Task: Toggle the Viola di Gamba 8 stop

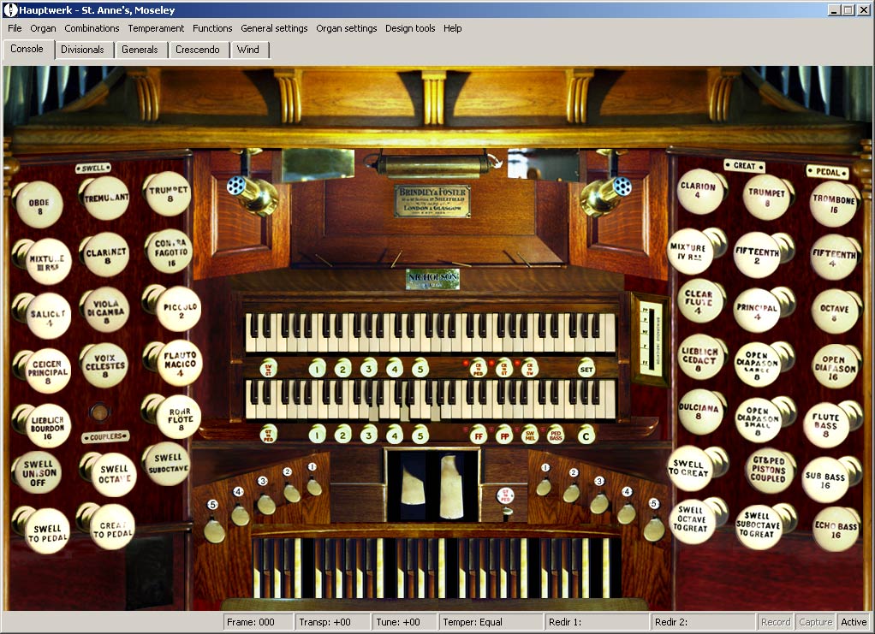Action: [x=106, y=310]
